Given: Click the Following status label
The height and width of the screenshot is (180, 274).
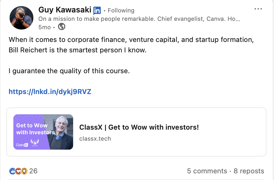Looking at the screenshot, I should coord(121,11).
